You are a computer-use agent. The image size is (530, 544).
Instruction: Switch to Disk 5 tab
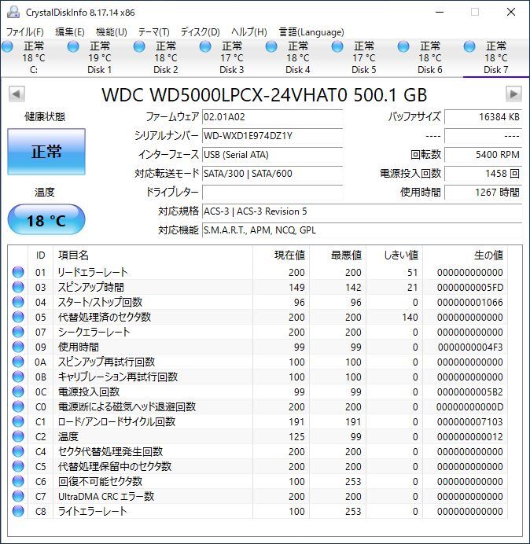pos(364,57)
